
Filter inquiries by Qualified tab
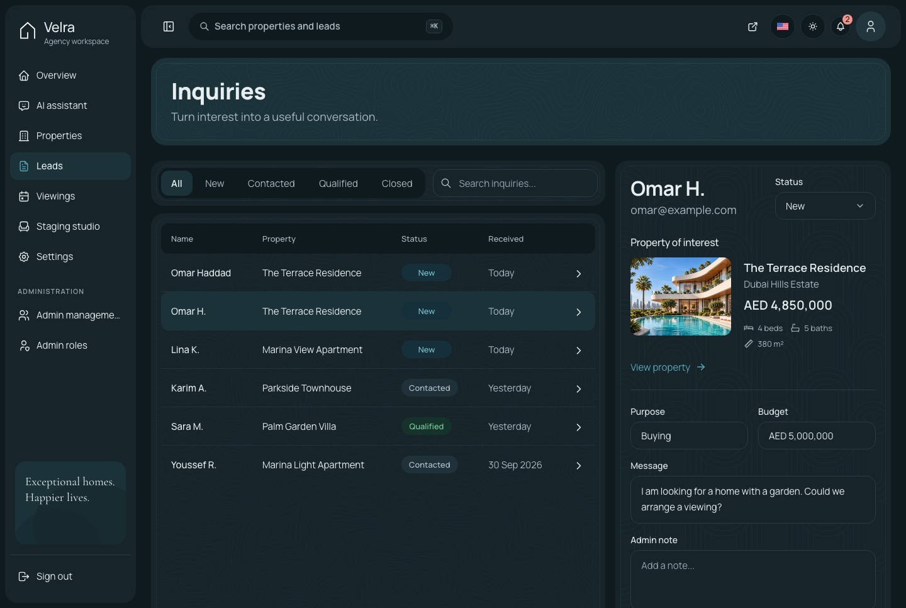[338, 184]
